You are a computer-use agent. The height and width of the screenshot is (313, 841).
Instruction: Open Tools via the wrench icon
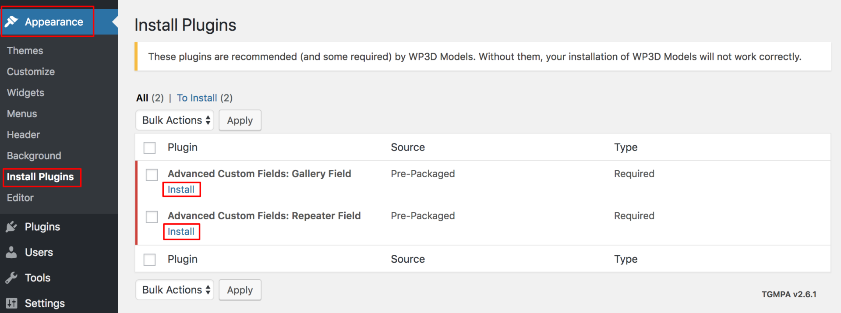pyautogui.click(x=12, y=278)
